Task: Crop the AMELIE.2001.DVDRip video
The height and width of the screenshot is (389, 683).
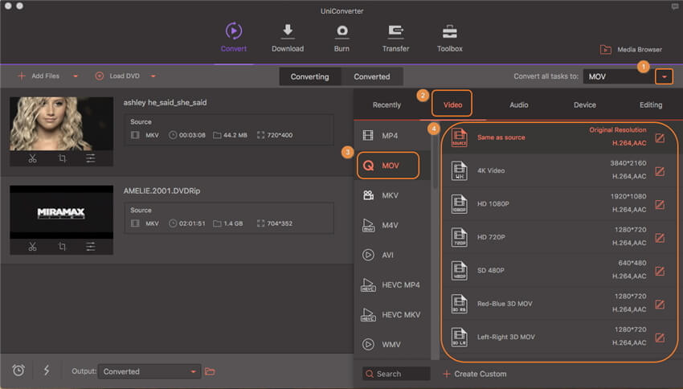Action: pos(62,247)
